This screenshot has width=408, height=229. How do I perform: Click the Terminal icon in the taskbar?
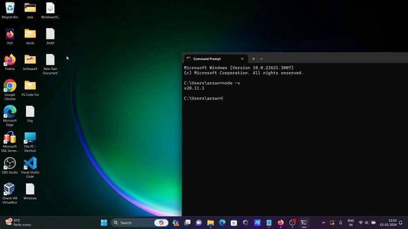[304, 223]
